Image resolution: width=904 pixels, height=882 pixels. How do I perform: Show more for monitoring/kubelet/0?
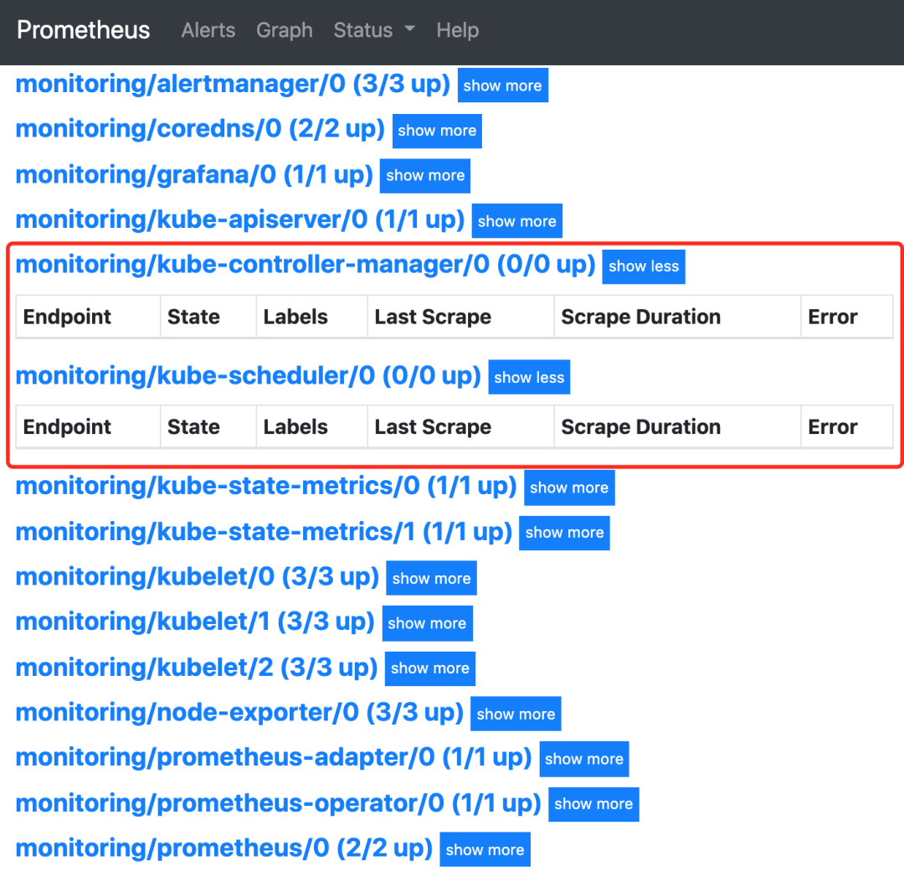click(431, 578)
